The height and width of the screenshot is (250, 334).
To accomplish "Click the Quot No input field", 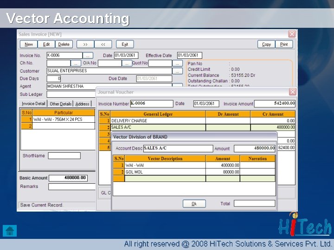I will [x=160, y=63].
